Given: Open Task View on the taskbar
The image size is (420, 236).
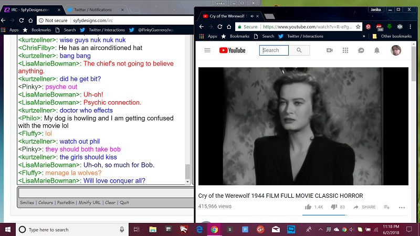Looking at the screenshot, I should click(136, 230).
